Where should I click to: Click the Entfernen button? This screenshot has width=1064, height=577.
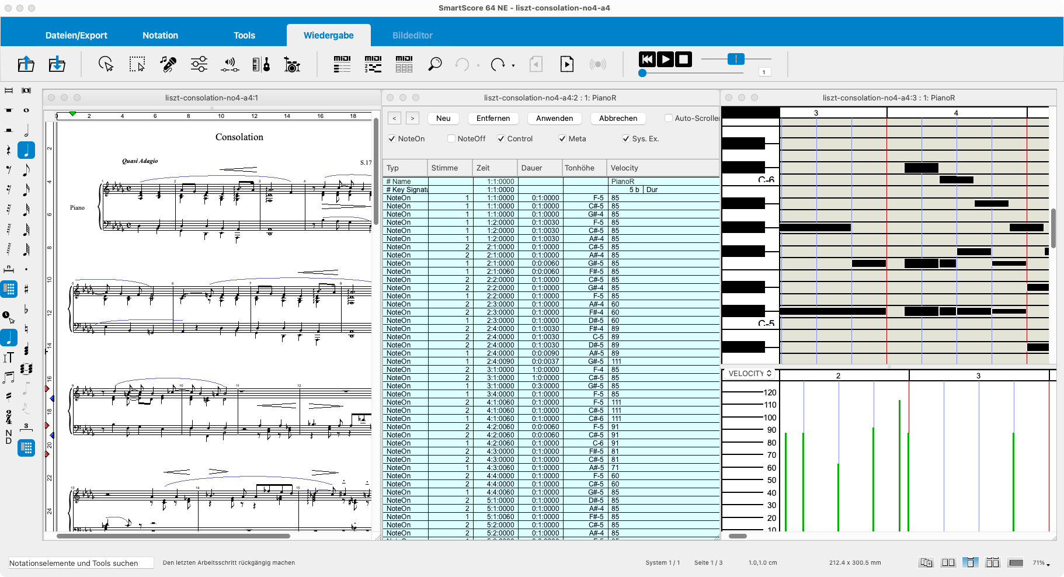point(493,119)
